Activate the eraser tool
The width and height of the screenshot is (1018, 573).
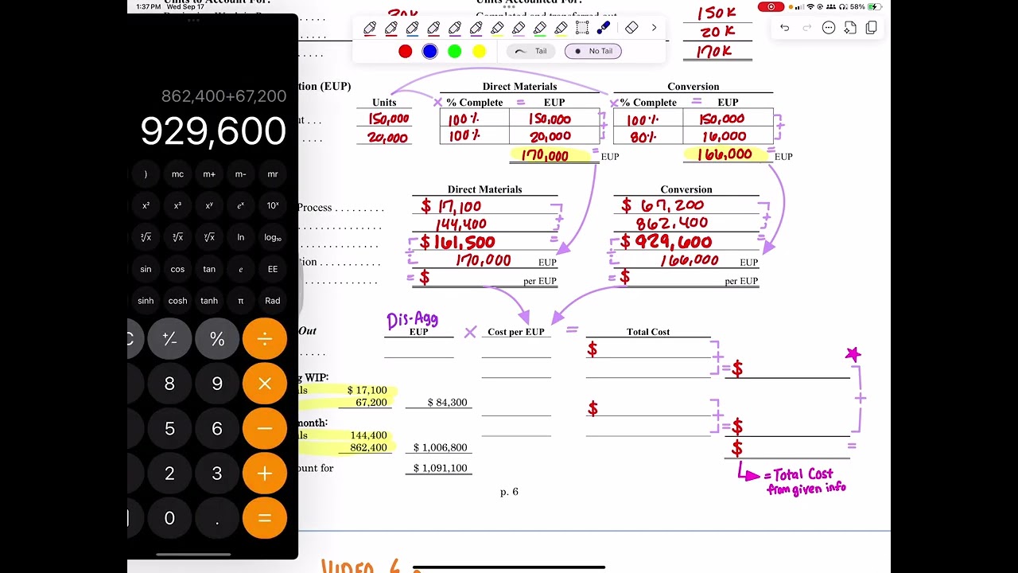631,28
